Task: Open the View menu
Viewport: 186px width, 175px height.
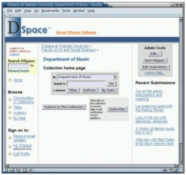Action: 27,11
